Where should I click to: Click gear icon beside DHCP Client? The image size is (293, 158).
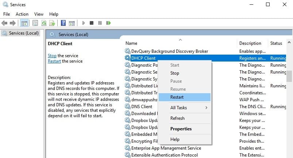[x=128, y=58]
